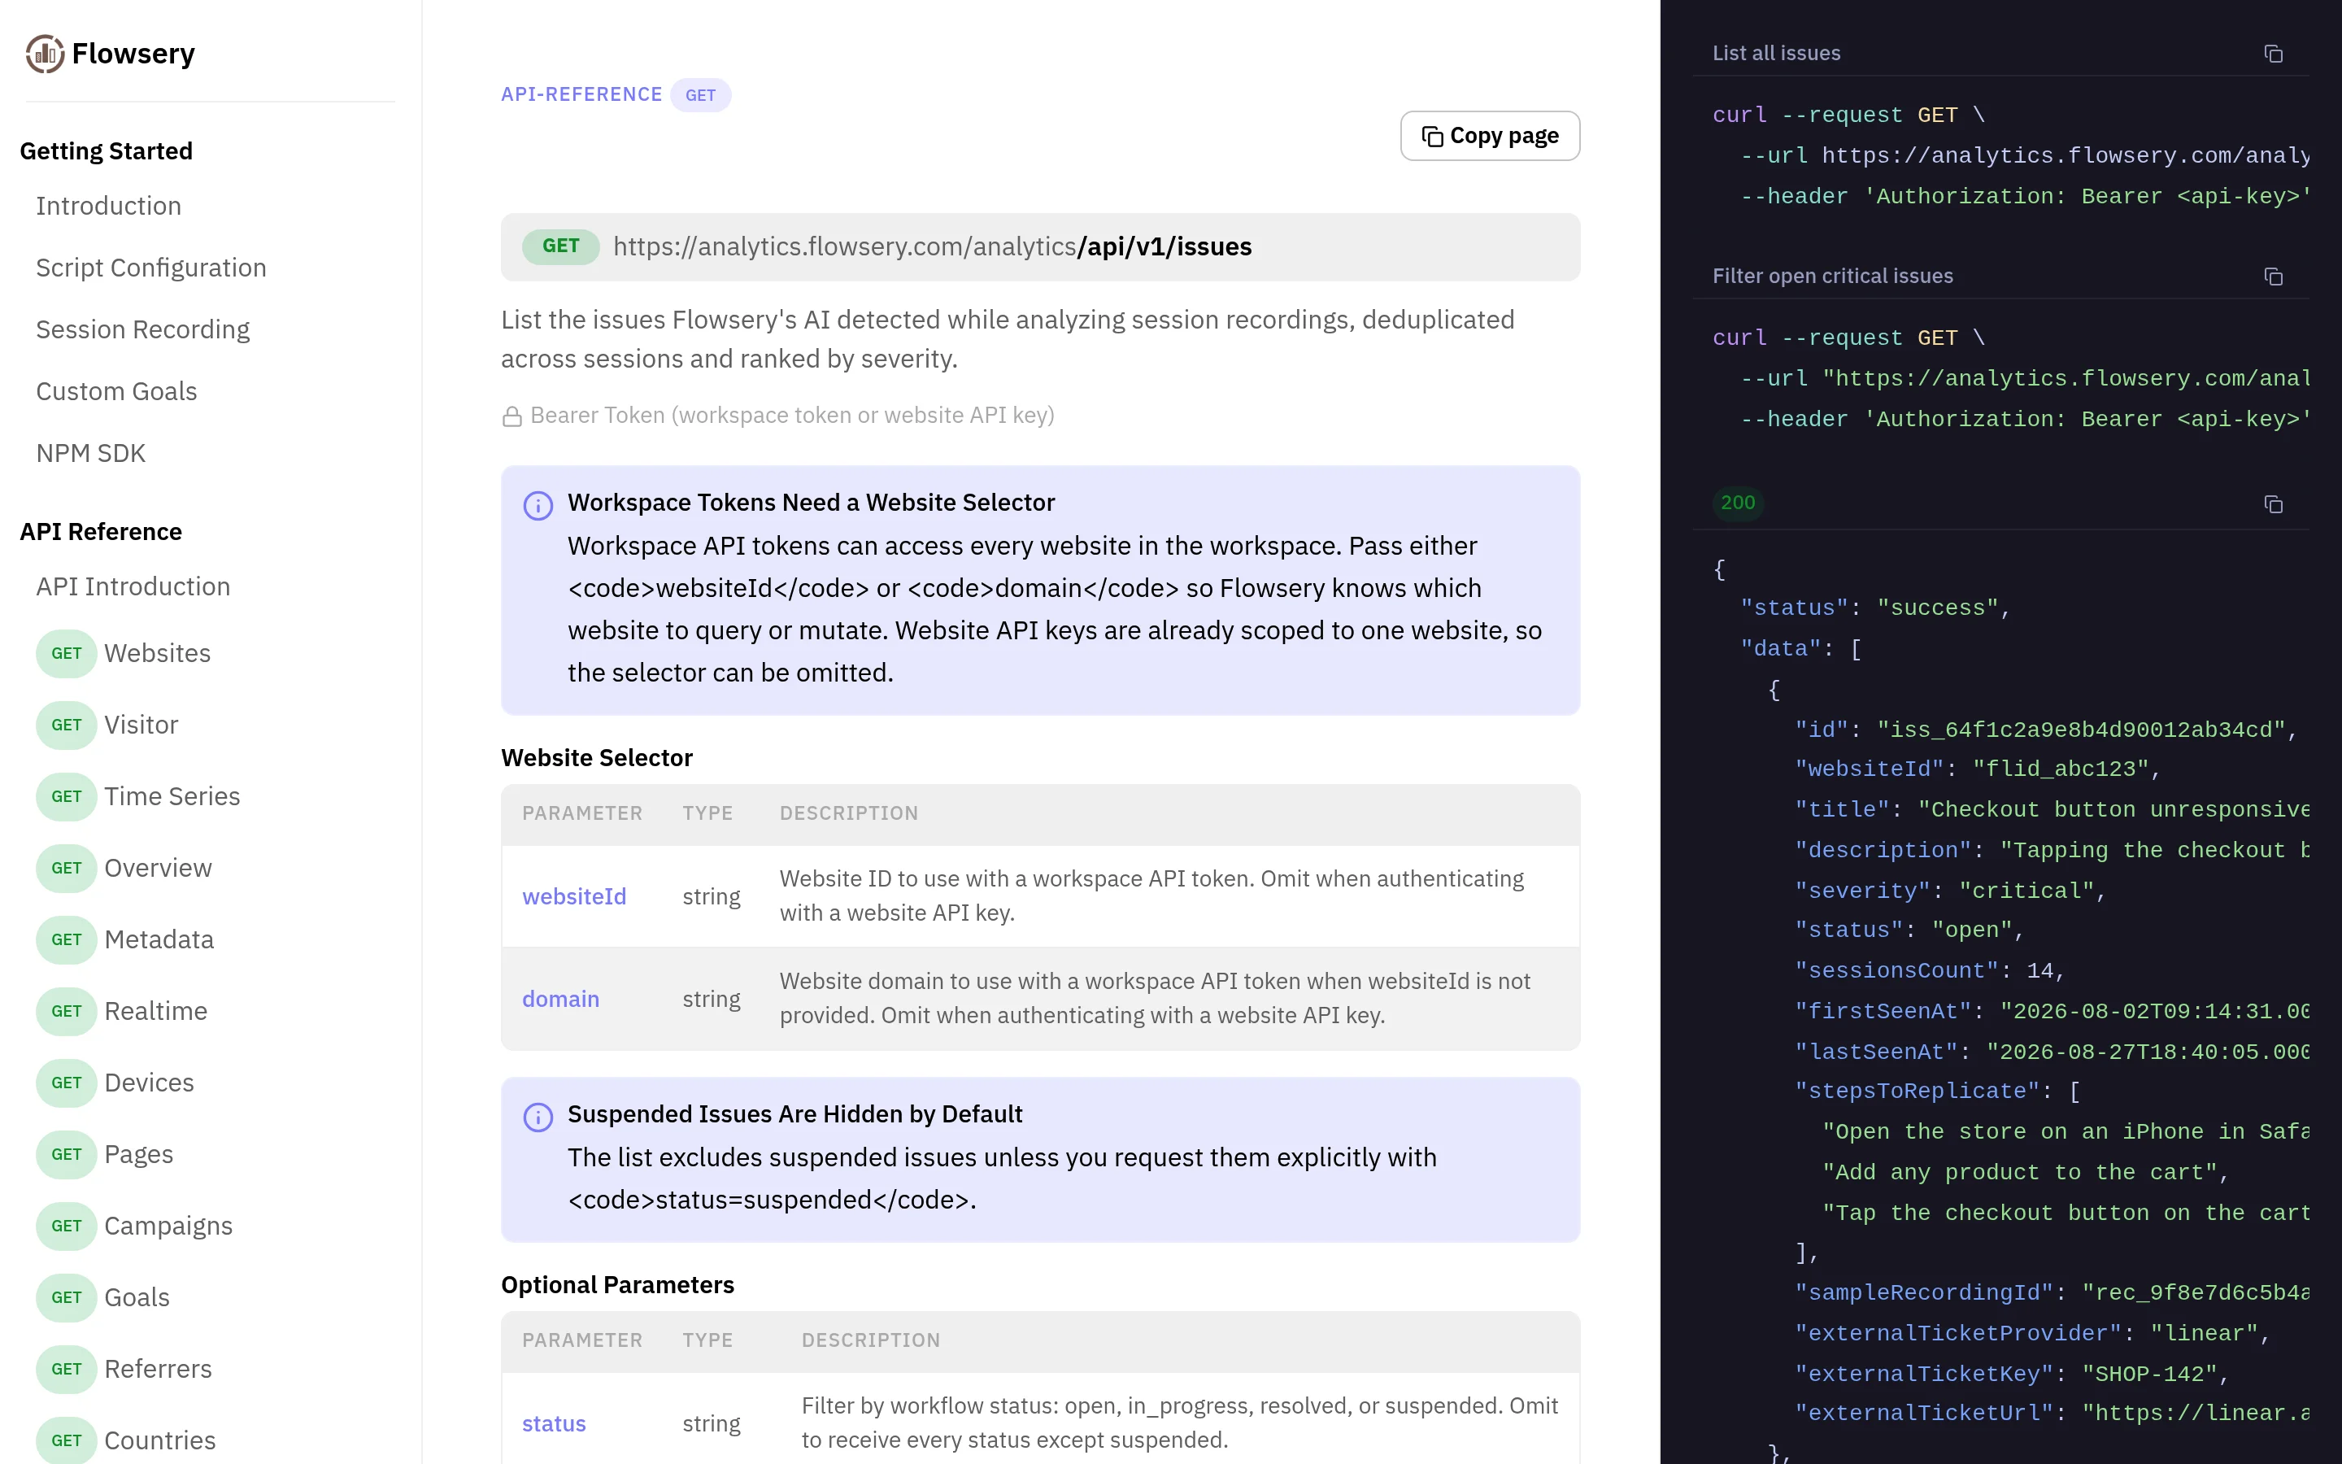Open Script Configuration in sidebar

[x=151, y=268]
